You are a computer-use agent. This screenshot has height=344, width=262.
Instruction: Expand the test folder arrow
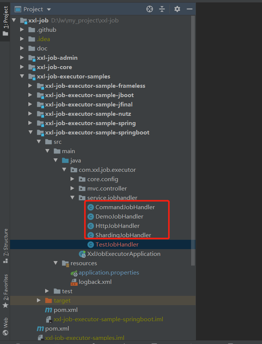[x=47, y=291]
